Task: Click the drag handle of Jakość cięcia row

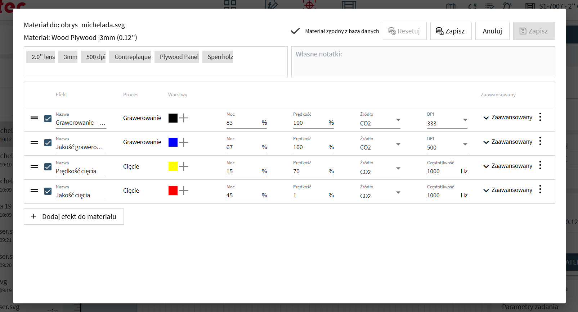Action: (34, 191)
